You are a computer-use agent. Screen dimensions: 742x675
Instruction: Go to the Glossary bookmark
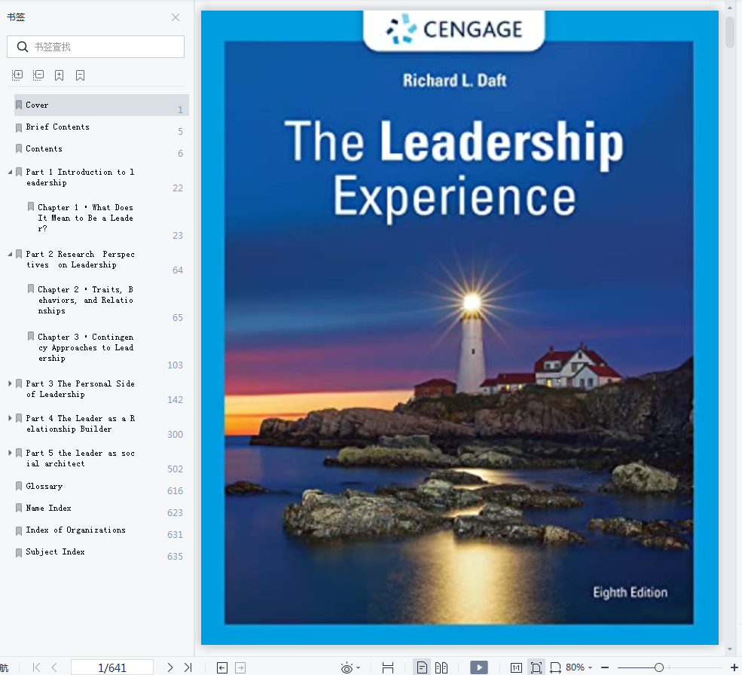(x=44, y=486)
